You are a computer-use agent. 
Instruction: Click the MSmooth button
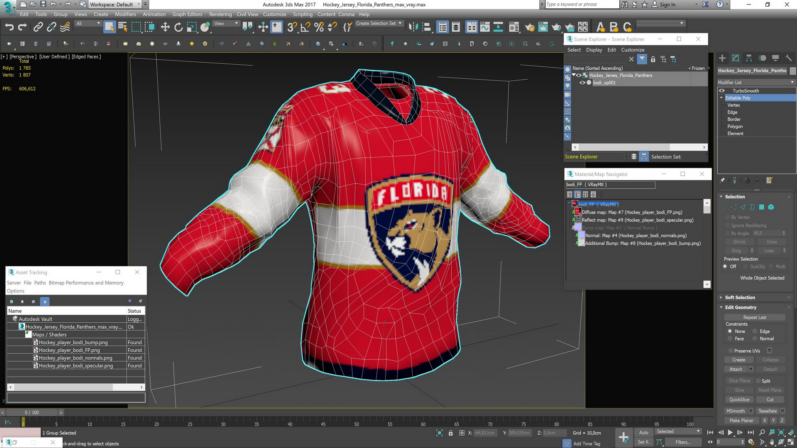coord(736,411)
